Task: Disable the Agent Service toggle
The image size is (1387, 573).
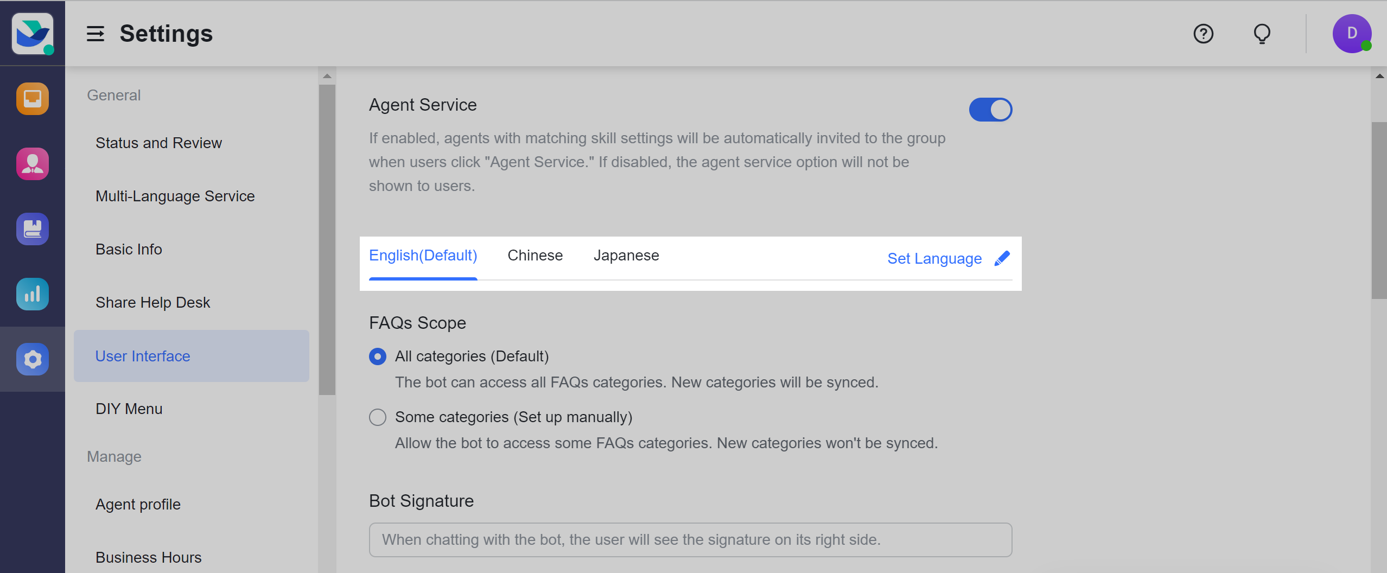Action: point(990,109)
